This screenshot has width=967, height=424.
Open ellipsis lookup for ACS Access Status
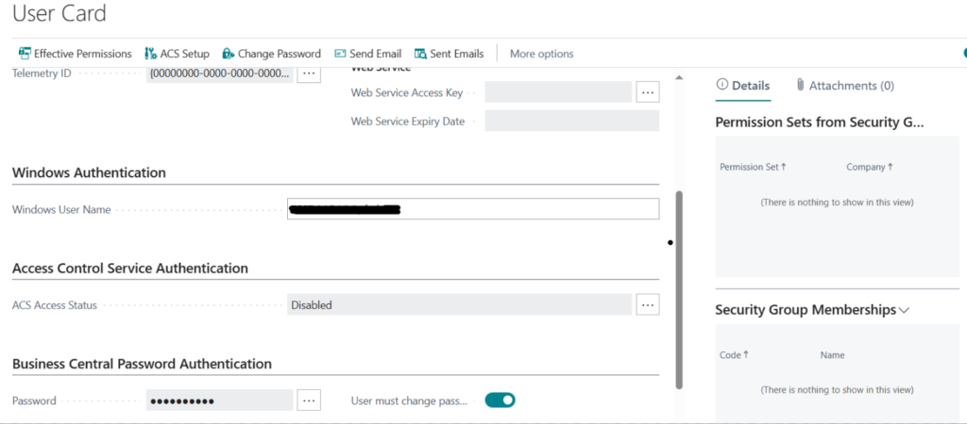648,304
